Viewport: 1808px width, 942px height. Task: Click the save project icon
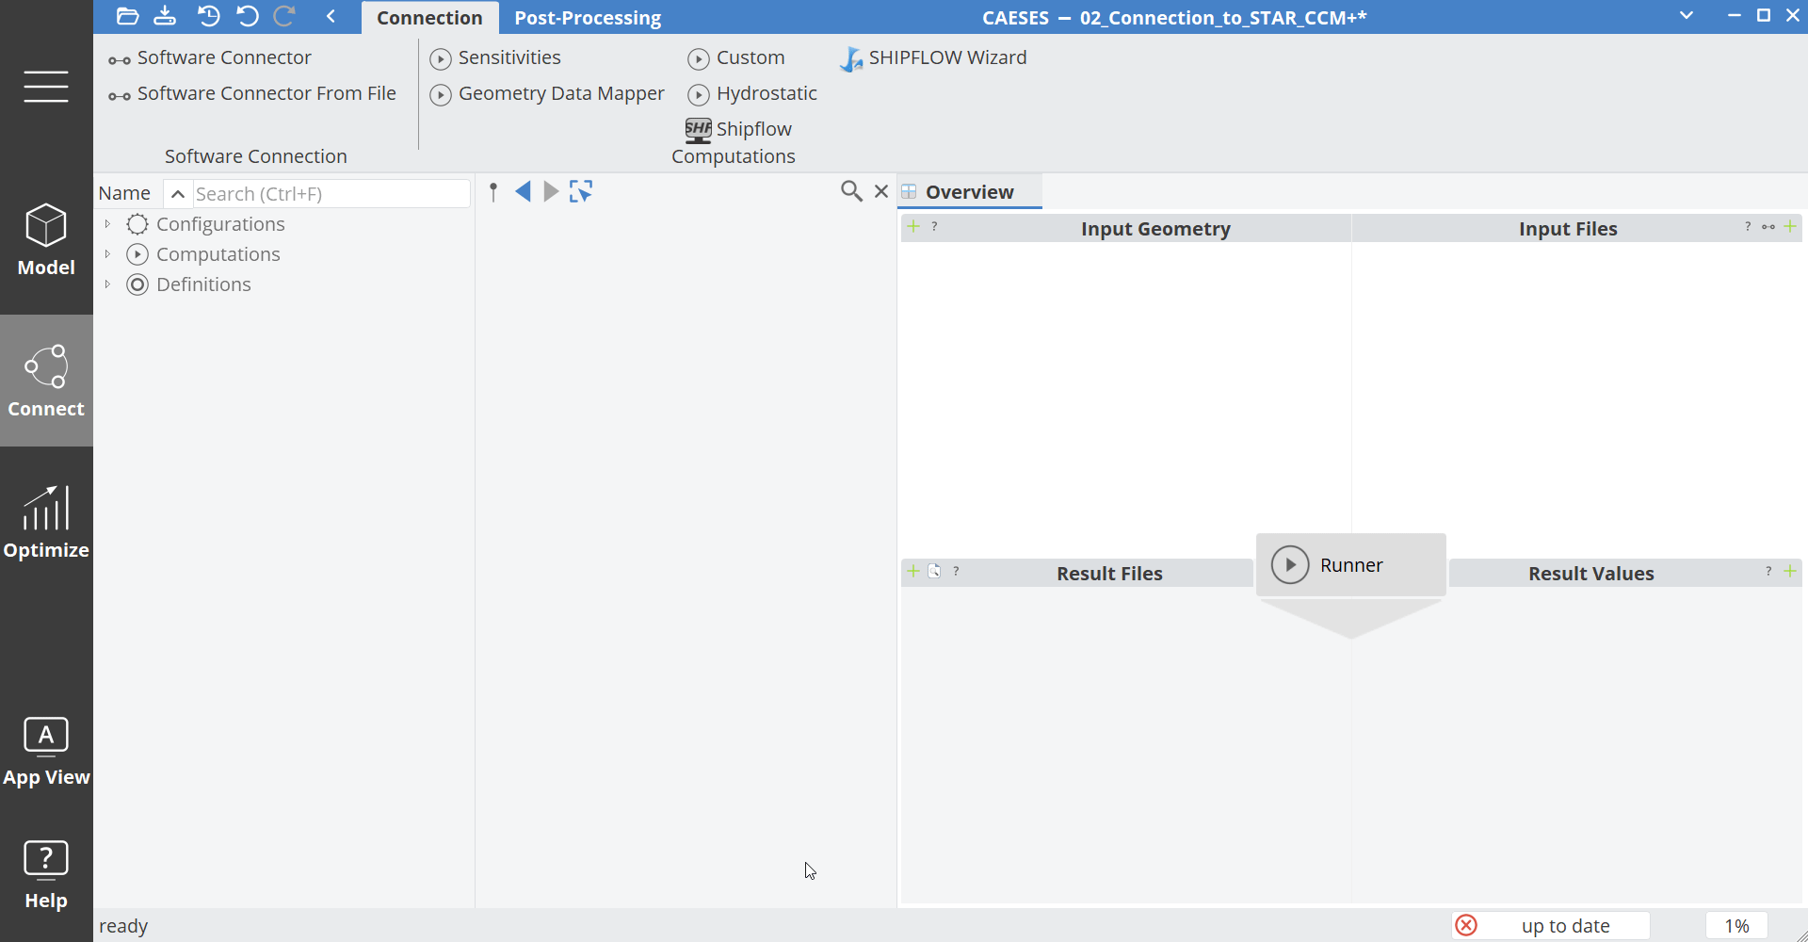(x=165, y=16)
